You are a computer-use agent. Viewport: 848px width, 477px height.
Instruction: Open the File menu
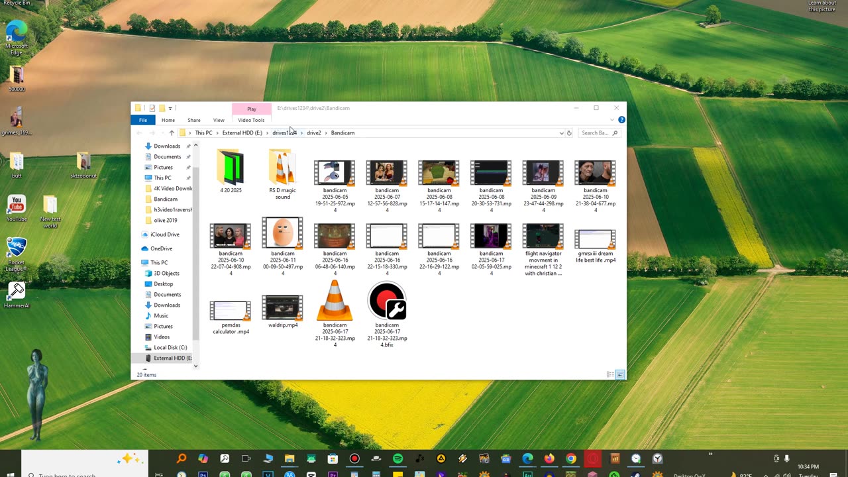click(x=143, y=120)
